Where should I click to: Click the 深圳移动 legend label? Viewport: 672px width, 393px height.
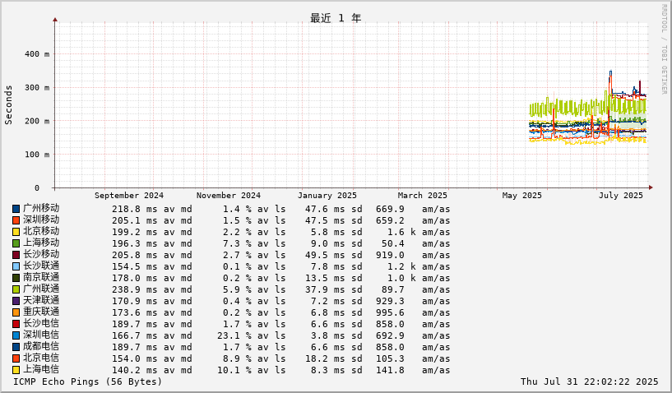41,220
